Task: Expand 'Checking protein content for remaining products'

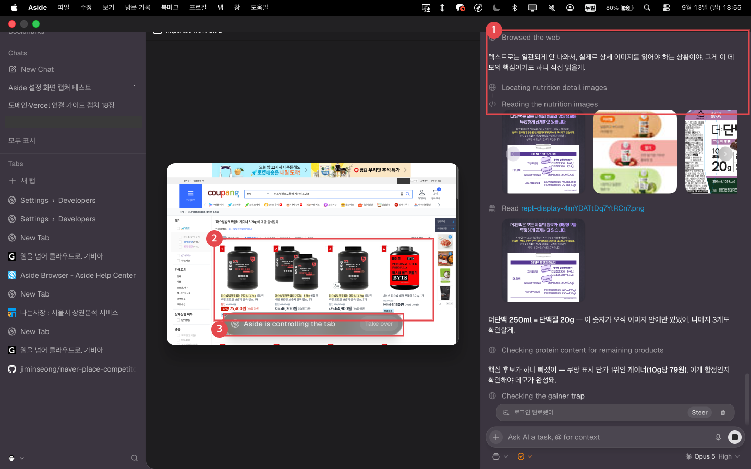Action: coord(582,350)
